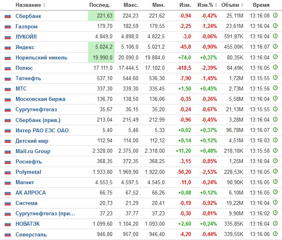282x240 pixels.
Task: Open the Сургутнефтегаз (при… truncated link
Action: click(x=45, y=214)
